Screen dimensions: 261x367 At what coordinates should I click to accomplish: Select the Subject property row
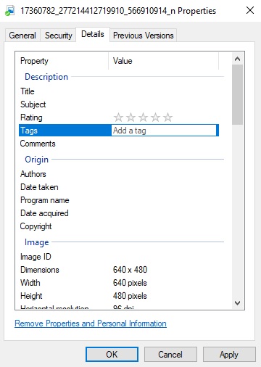click(119, 104)
